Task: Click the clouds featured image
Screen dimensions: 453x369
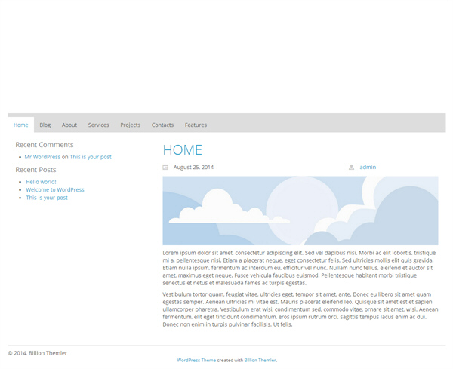Action: [300, 211]
